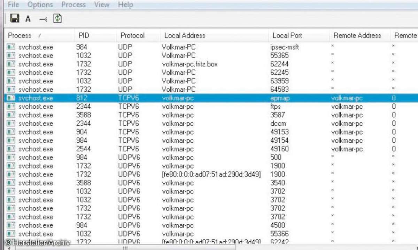
Task: Toggle the Resolve Addresses 'A' toolbar icon
Action: 28,19
